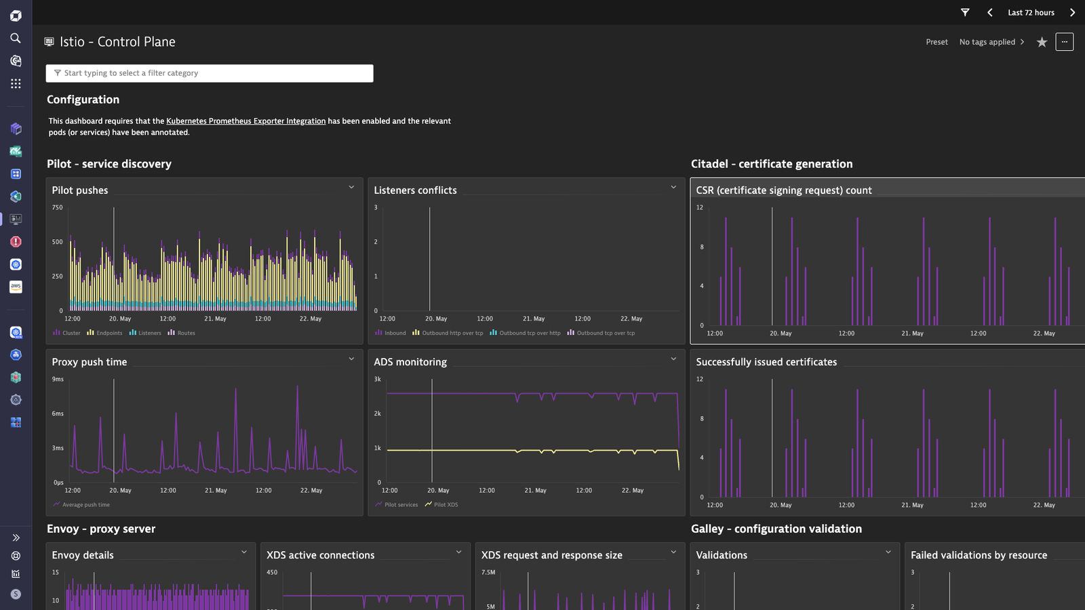
Task: Favorite the dashboard with the star icon
Action: coord(1042,42)
